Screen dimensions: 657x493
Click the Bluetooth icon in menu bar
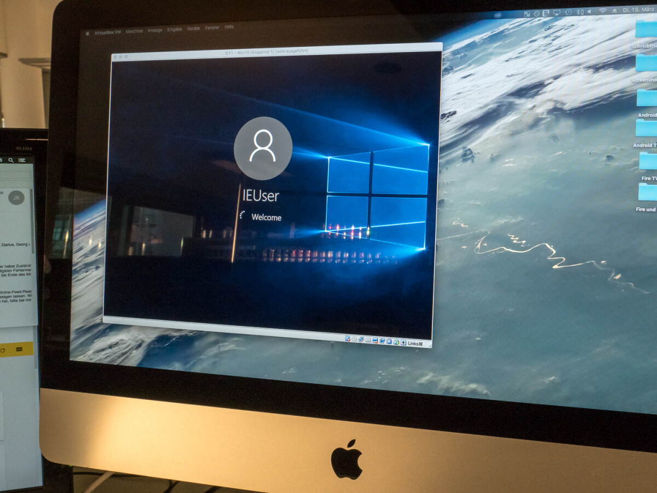[x=579, y=12]
